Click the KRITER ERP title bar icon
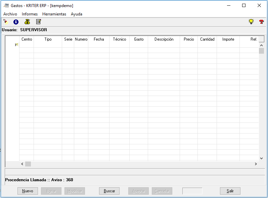This screenshot has width=268, height=198. [6, 5]
